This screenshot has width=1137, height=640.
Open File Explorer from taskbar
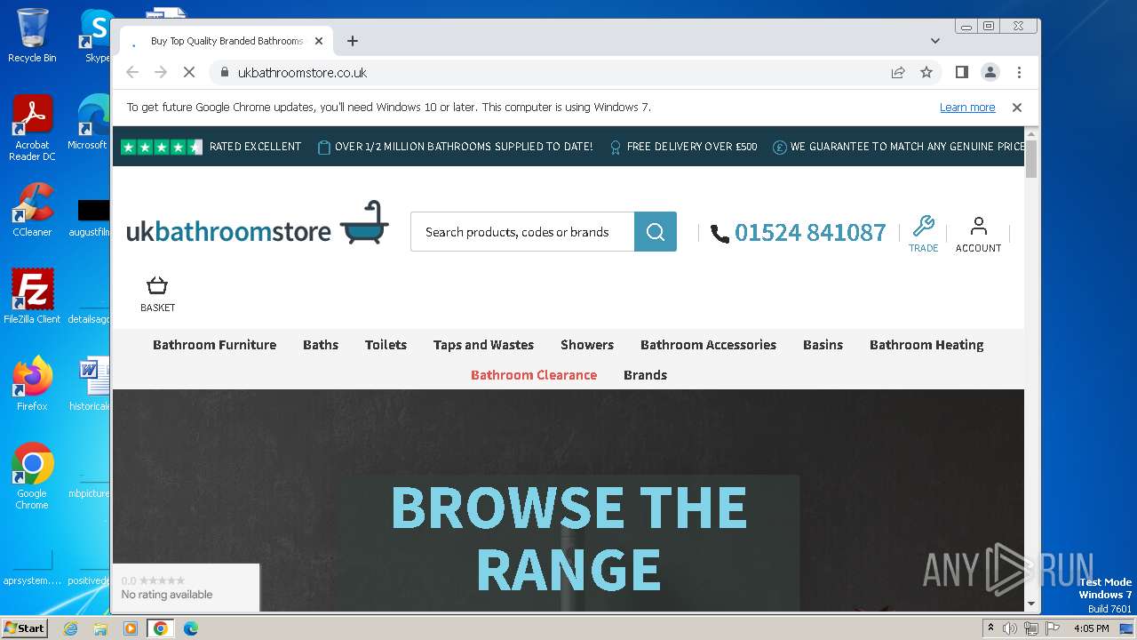pos(100,628)
